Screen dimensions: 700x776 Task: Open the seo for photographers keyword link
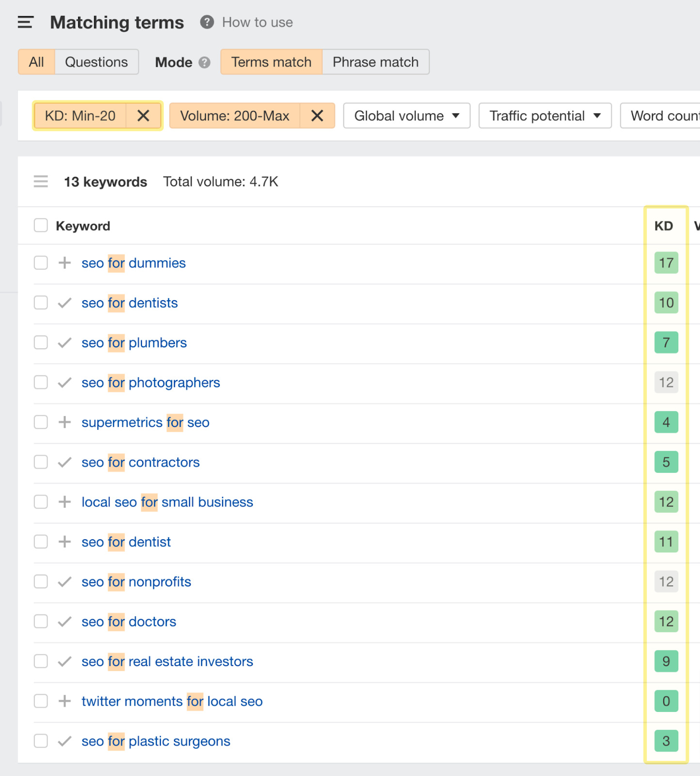coord(150,383)
